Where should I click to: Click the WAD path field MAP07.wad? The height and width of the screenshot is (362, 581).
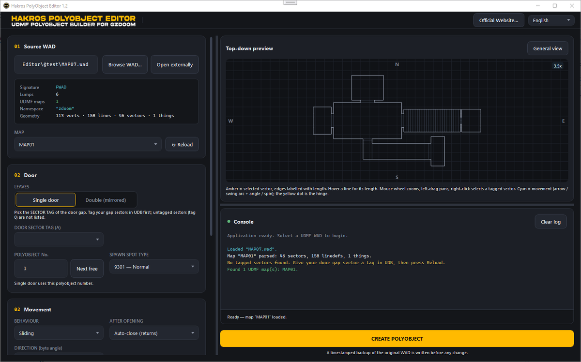pyautogui.click(x=56, y=64)
